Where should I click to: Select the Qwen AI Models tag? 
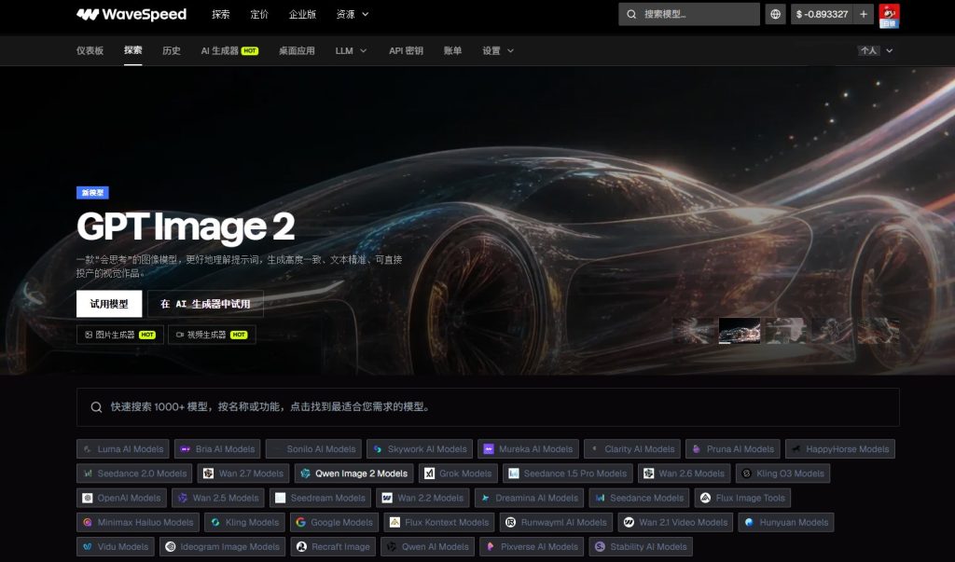tap(427, 546)
